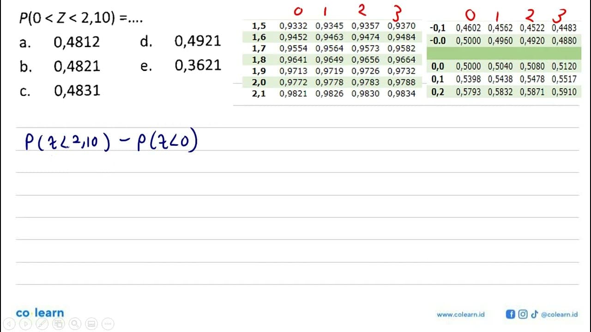This screenshot has width=591, height=332.
Task: Open the TikTok icon
Action: (x=534, y=314)
